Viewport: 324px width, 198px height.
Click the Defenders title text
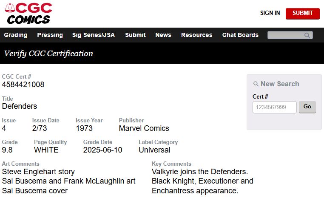click(x=20, y=106)
